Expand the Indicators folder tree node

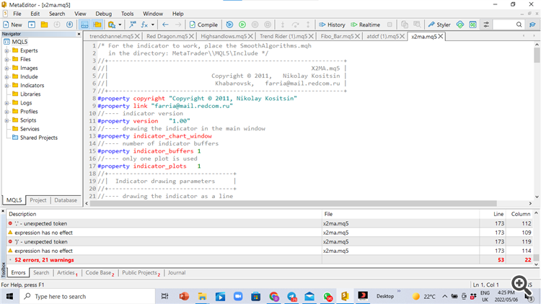point(6,85)
